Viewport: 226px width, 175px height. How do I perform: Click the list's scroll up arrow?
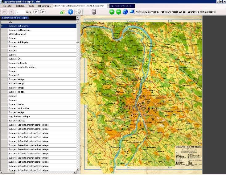(x=78, y=22)
